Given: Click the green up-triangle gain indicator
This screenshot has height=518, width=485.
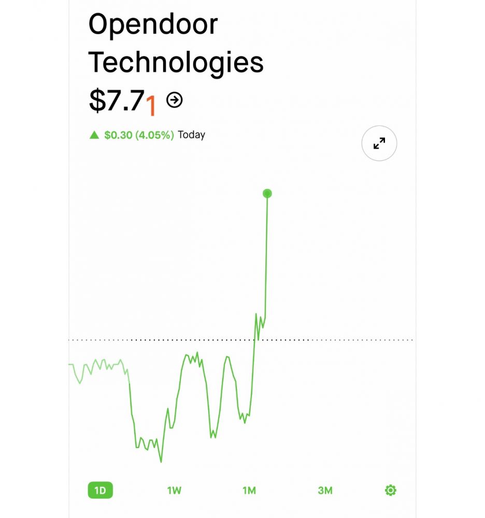Looking at the screenshot, I should pyautogui.click(x=94, y=135).
